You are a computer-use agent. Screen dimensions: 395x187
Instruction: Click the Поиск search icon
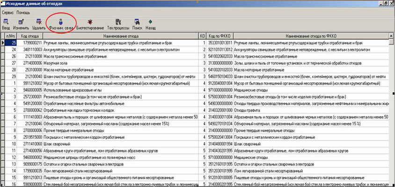(137, 22)
